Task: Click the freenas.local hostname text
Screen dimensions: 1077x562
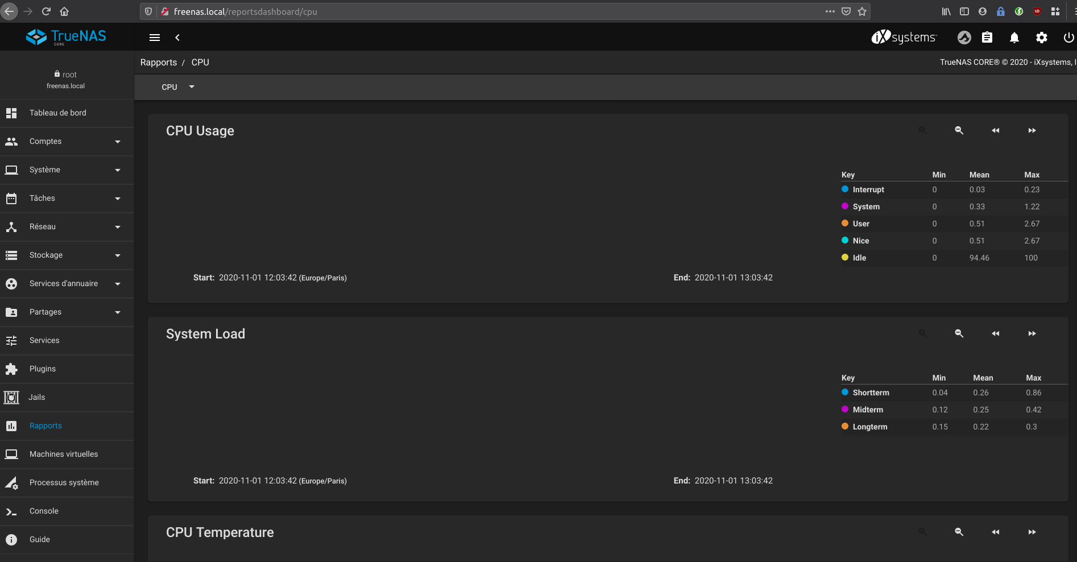Action: (x=65, y=86)
